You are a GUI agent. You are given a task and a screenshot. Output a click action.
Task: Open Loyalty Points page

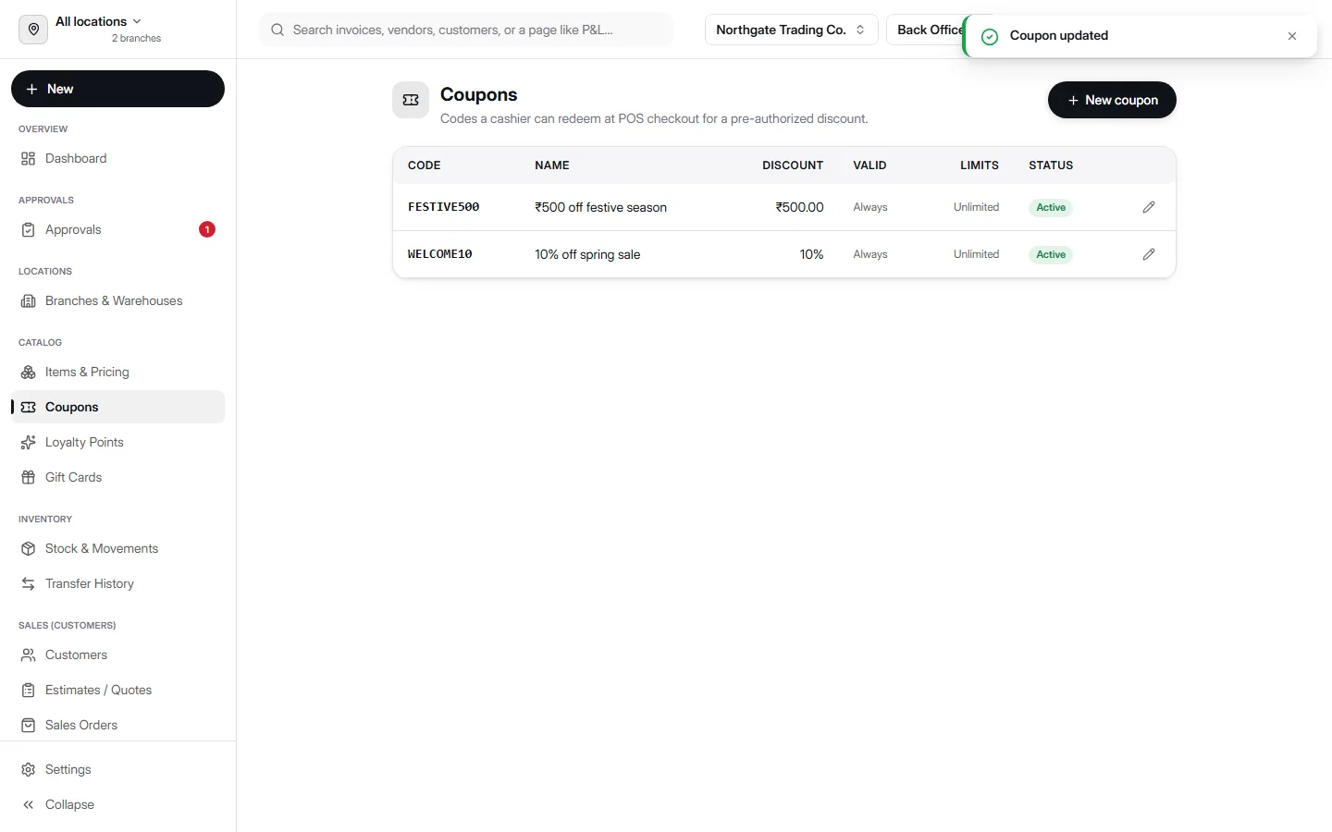117,442
